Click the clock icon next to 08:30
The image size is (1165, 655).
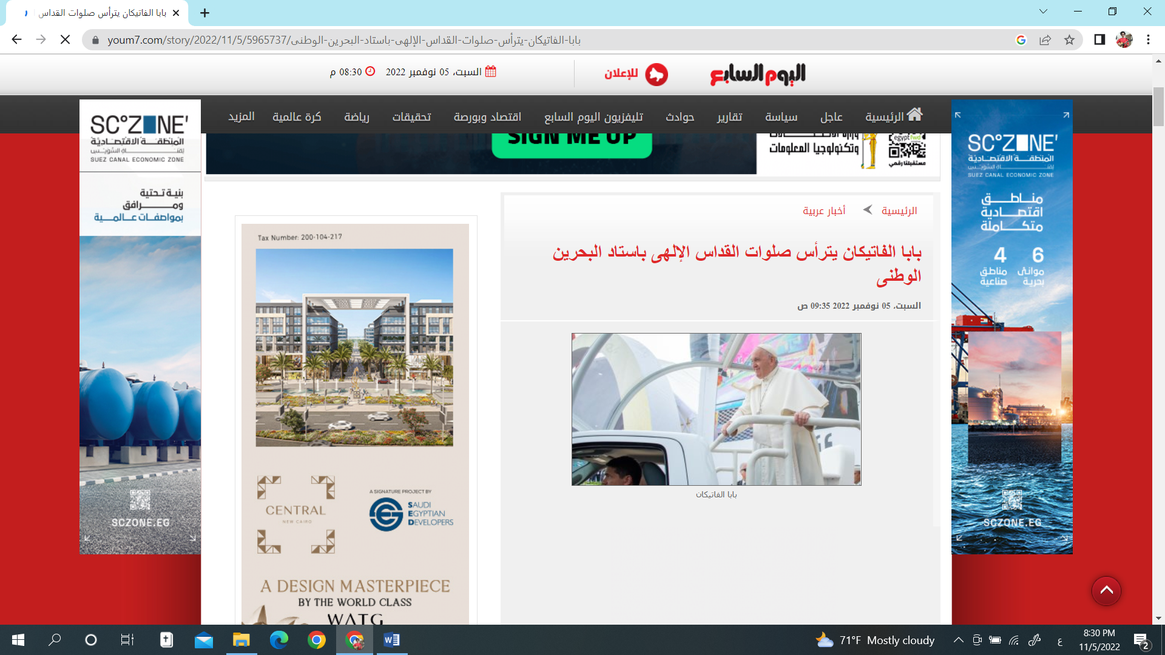(370, 71)
